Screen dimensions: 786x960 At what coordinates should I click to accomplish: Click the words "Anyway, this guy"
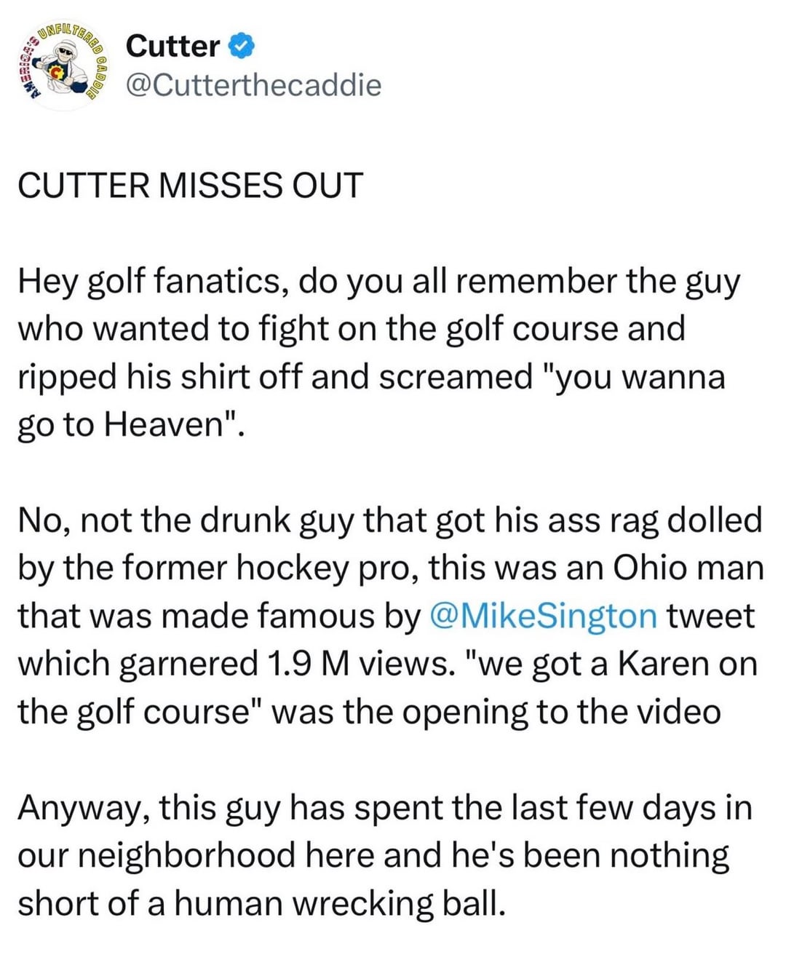click(148, 808)
